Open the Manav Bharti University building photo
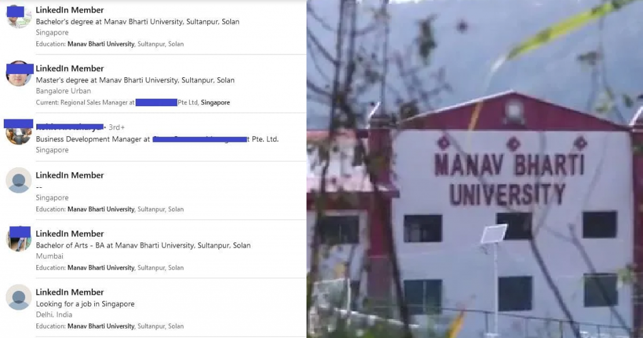This screenshot has width=643, height=338. coord(475,169)
